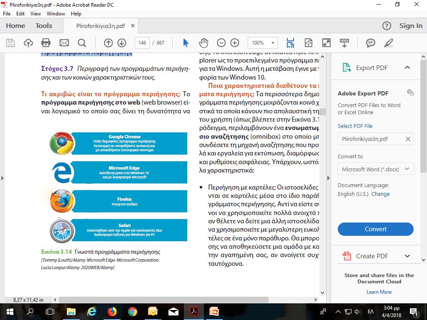Expand the Create PDF section chevron
Screen dimensions: 427x320
pos(407,256)
